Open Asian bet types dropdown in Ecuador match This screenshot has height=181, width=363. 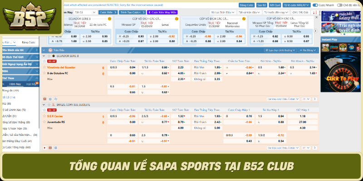tap(283, 99)
